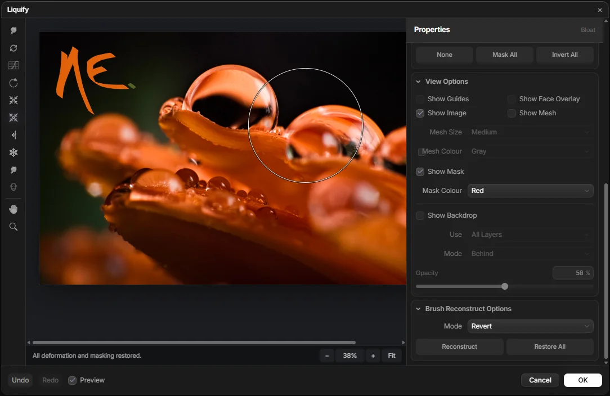Click the Properties panel scroll-down arrow
This screenshot has width=610, height=396.
605,363
